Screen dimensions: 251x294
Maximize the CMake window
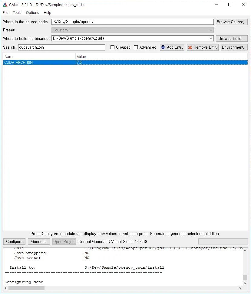(x=230, y=5)
